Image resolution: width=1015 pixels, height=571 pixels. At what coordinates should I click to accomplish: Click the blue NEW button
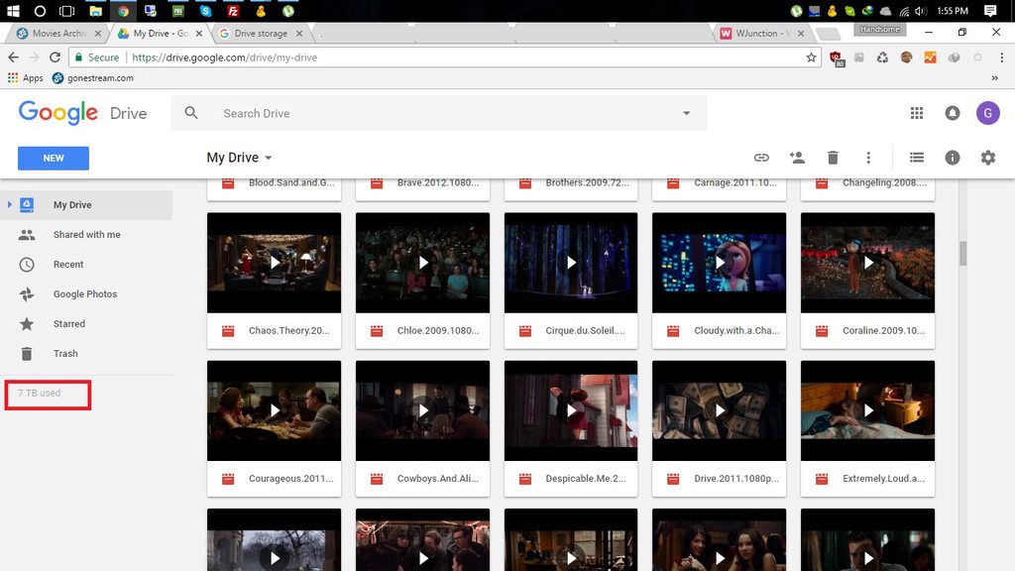click(54, 158)
